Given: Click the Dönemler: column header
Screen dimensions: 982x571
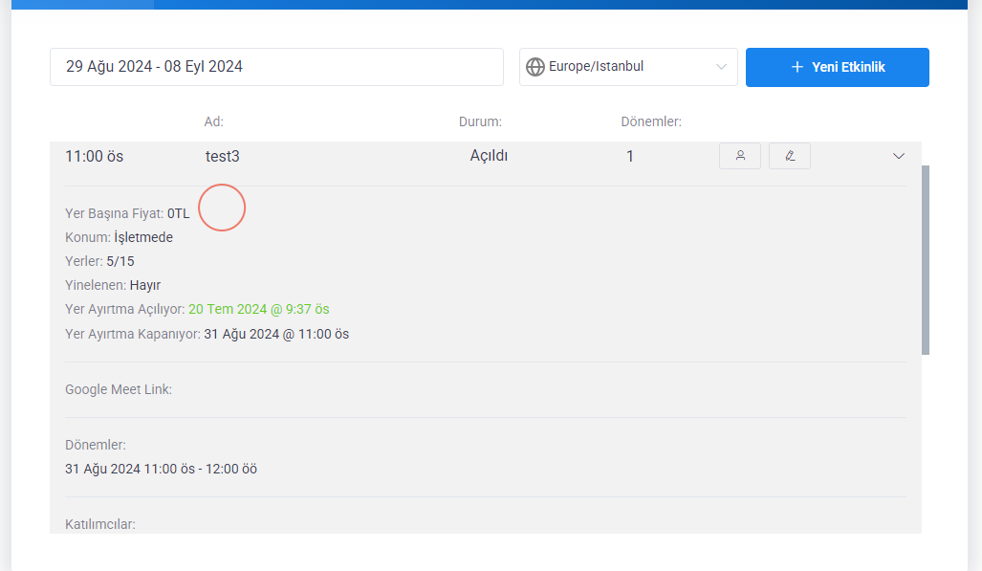Looking at the screenshot, I should [650, 121].
